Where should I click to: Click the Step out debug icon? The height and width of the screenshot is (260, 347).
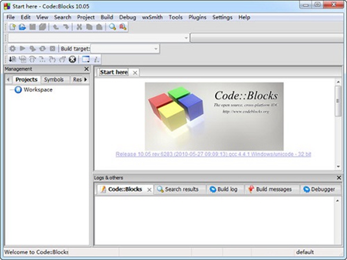tap(62, 59)
